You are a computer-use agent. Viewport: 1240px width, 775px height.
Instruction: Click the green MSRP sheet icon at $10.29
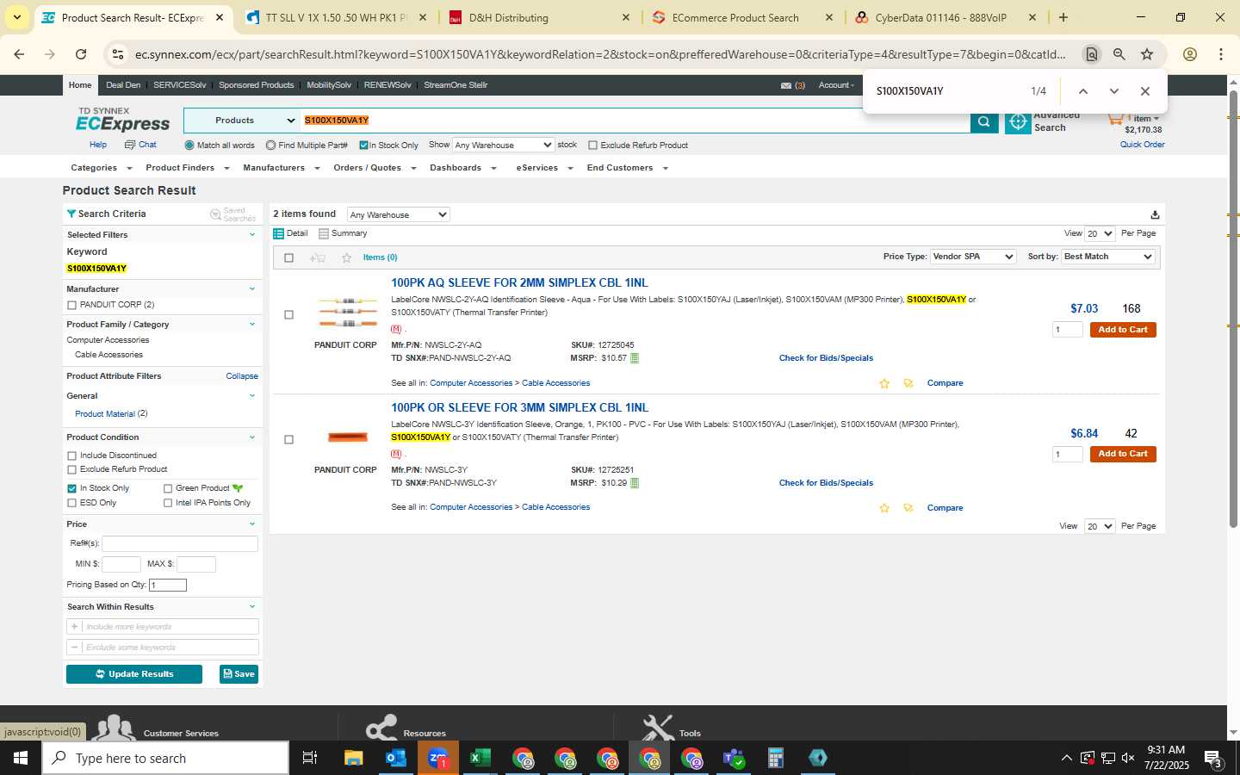pos(635,483)
